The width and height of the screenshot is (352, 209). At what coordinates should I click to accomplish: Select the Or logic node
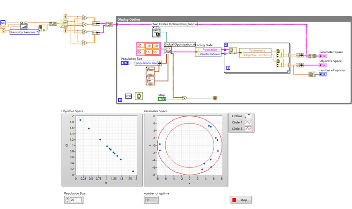point(184,98)
